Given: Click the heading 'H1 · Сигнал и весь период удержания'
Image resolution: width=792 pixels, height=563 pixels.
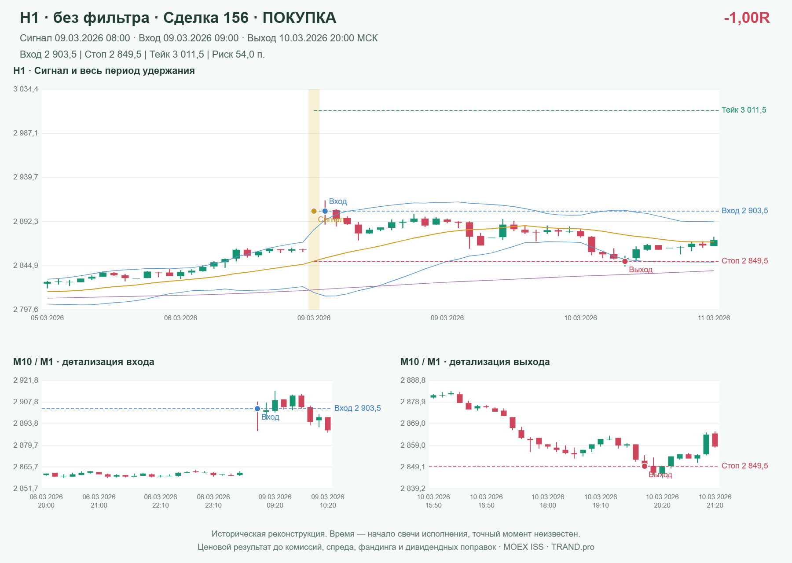Looking at the screenshot, I should (x=104, y=71).
